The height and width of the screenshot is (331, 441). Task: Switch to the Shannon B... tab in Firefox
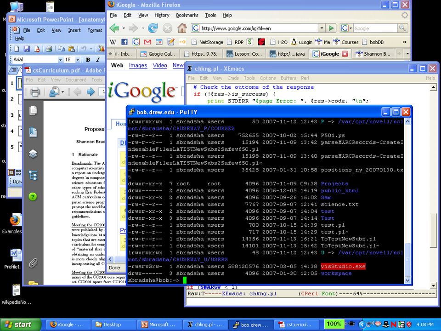[373, 54]
